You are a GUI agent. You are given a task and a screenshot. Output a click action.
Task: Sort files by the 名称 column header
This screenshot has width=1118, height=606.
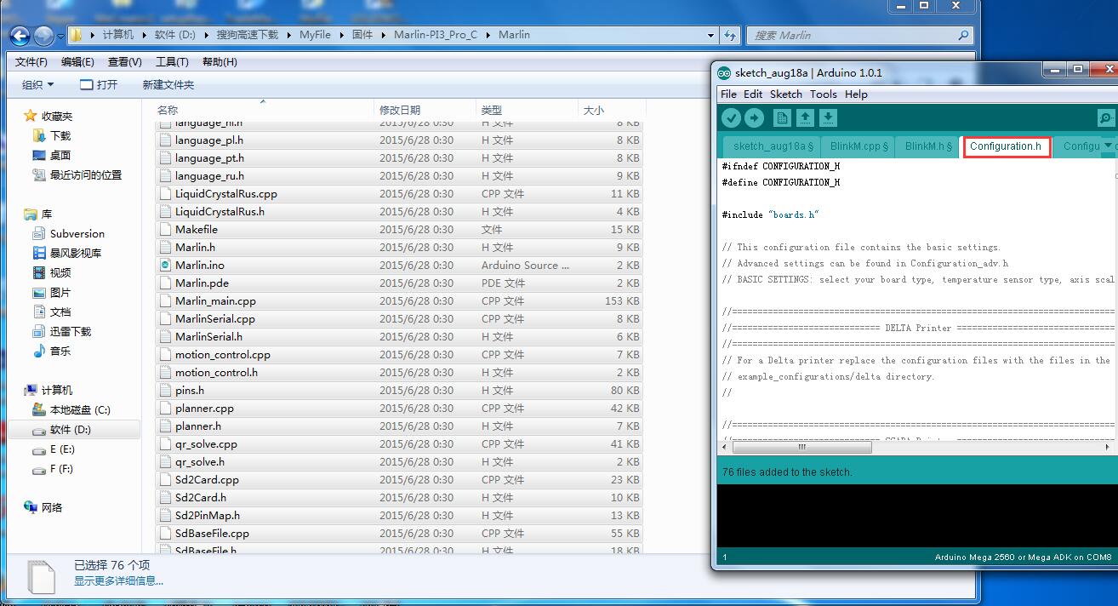[264, 110]
